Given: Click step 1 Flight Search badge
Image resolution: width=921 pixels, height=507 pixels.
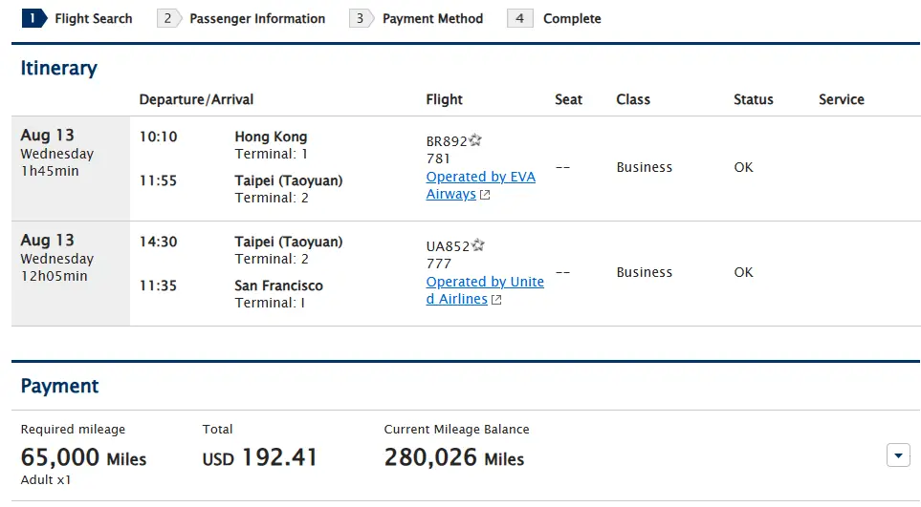Looking at the screenshot, I should 34,19.
